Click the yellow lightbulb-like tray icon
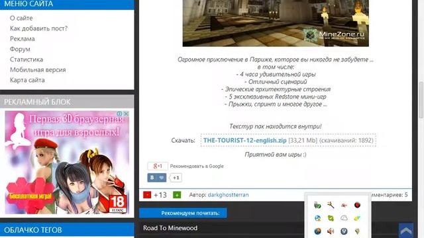This screenshot has height=238, width=424. (357, 231)
